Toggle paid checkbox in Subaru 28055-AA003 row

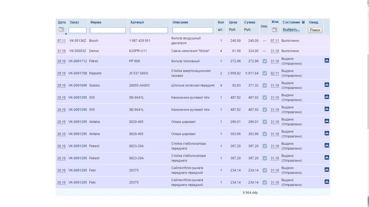(265, 85)
